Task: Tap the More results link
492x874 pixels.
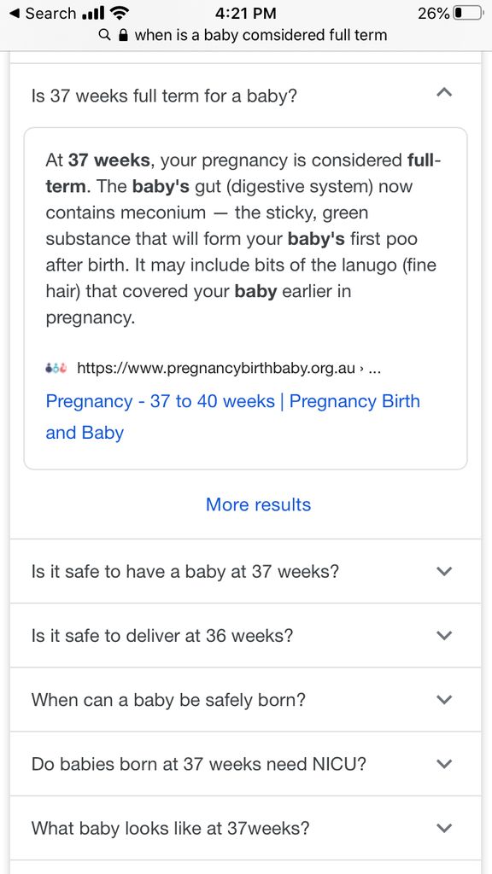Action: [258, 504]
